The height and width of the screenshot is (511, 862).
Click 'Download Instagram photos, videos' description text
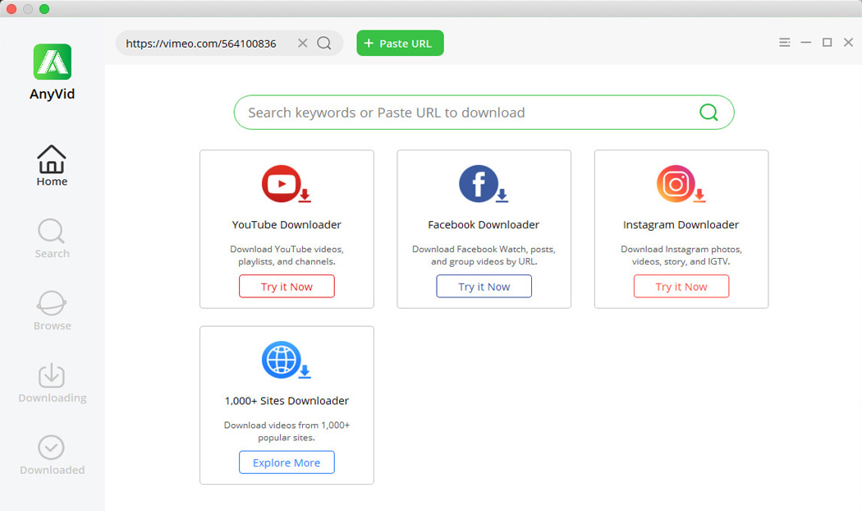[681, 255]
